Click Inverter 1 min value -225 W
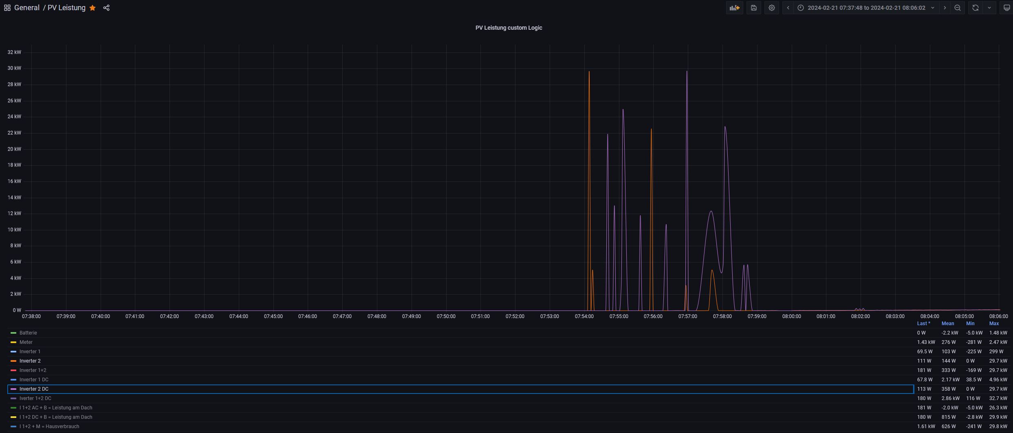 tap(973, 352)
